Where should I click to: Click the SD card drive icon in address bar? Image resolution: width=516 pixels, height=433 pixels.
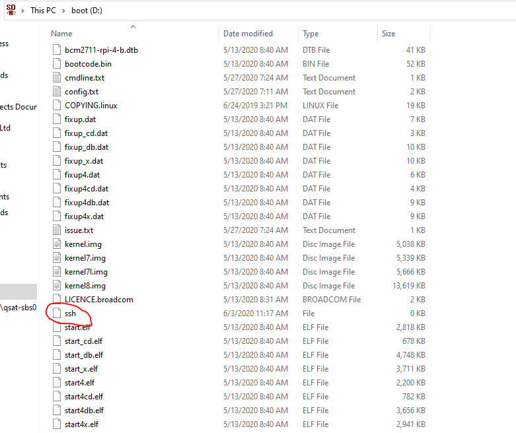pos(11,10)
